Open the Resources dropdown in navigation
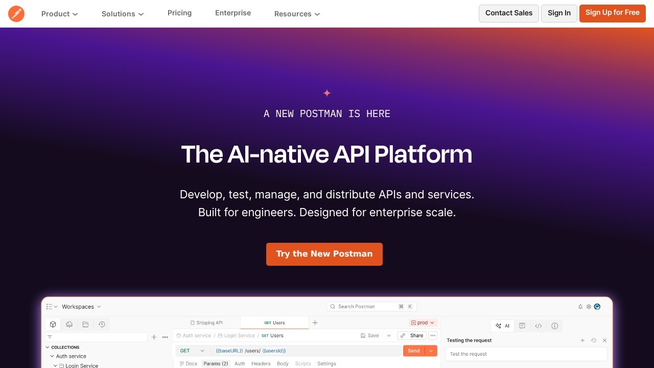The image size is (654, 368). pos(297,14)
